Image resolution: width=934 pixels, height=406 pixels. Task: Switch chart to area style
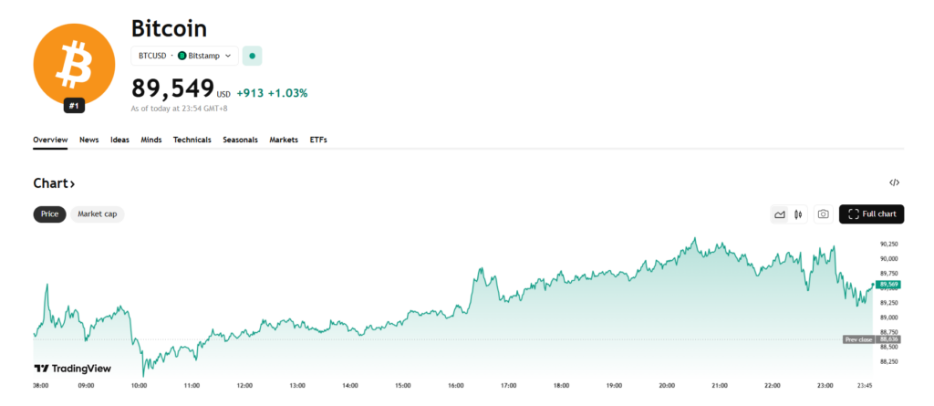click(x=779, y=214)
